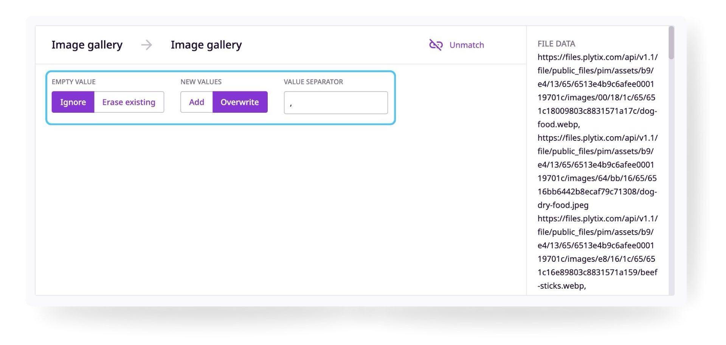This screenshot has width=726, height=345.
Task: Switch new values to Add
Action: click(x=197, y=102)
